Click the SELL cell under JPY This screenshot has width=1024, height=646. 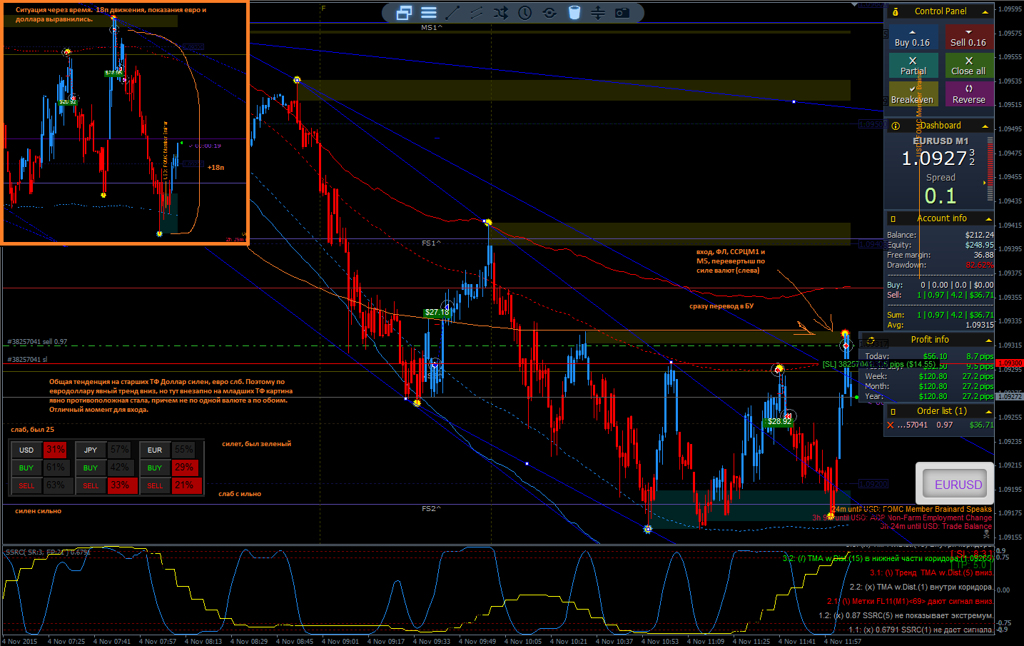tap(91, 485)
